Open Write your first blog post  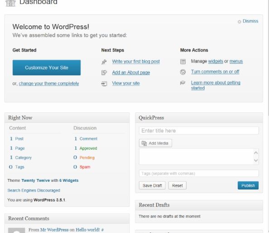point(136,62)
